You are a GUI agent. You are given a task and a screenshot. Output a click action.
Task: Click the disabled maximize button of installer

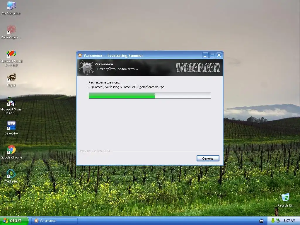[x=212, y=55]
